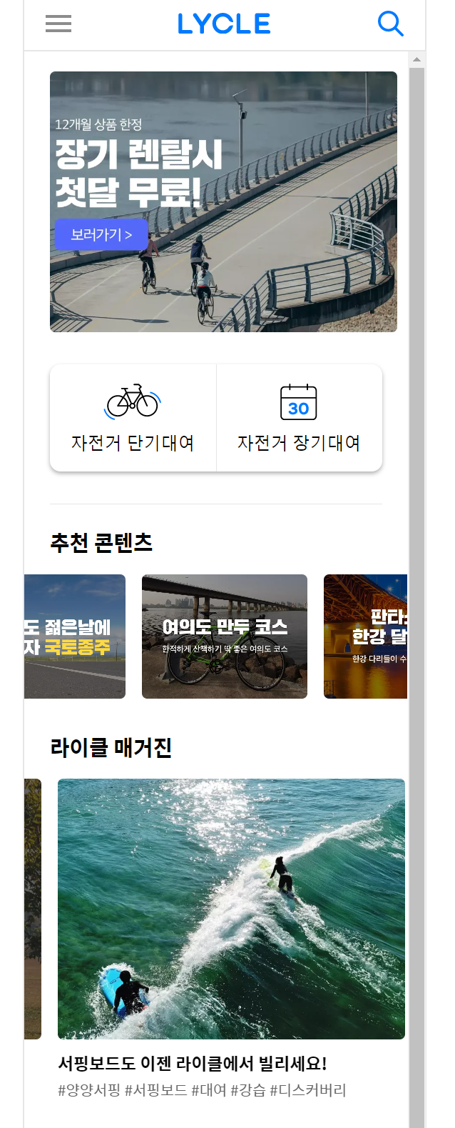The image size is (455, 1128).
Task: Open the hamburger menu icon
Action: click(x=58, y=24)
